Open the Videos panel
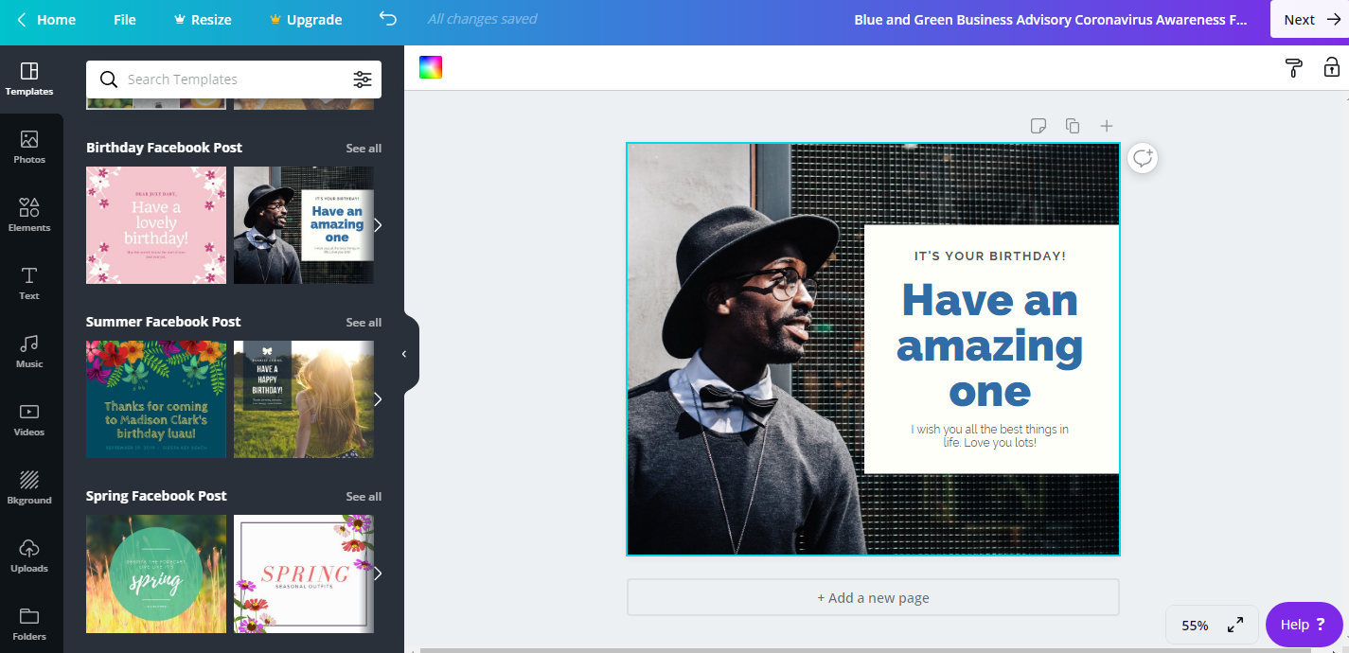This screenshot has width=1349, height=653. [29, 420]
